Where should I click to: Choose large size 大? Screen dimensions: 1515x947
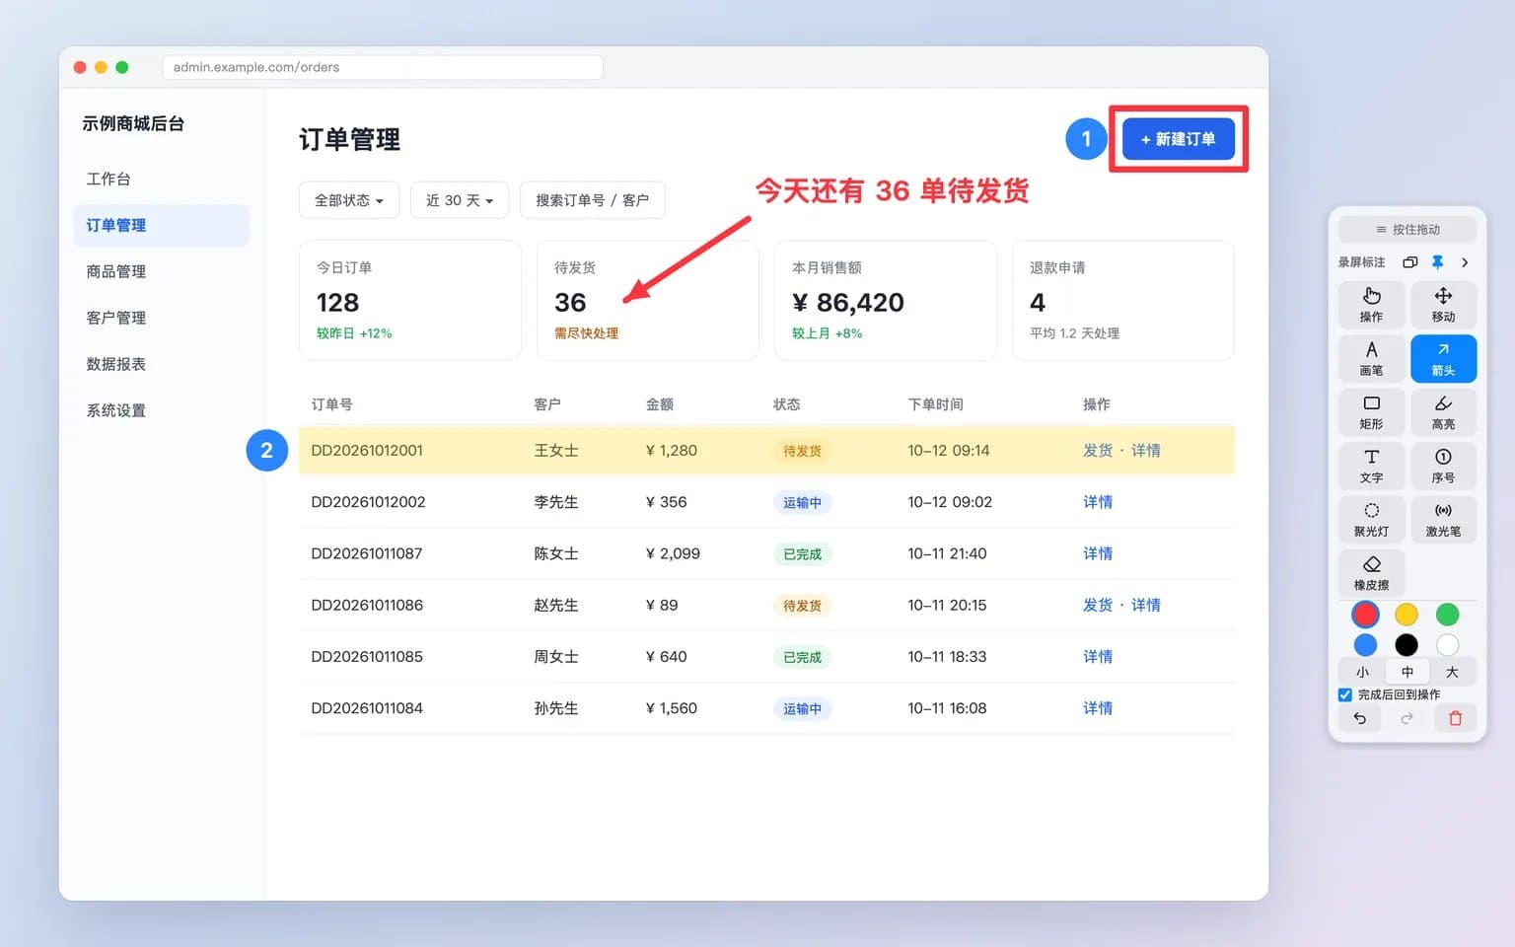click(1452, 672)
